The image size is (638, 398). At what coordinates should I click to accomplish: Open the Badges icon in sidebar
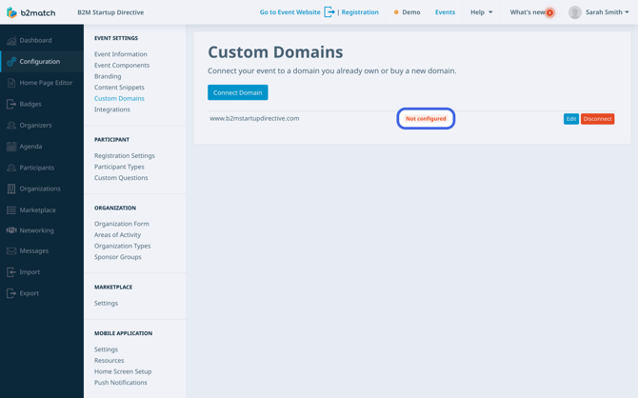click(x=11, y=104)
